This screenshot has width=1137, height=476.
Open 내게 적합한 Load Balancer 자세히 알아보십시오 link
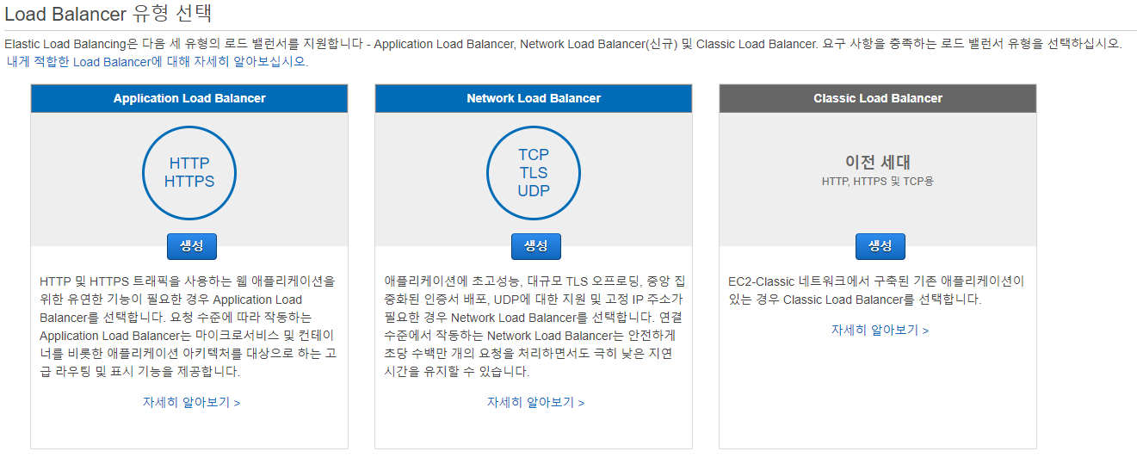coord(157,61)
